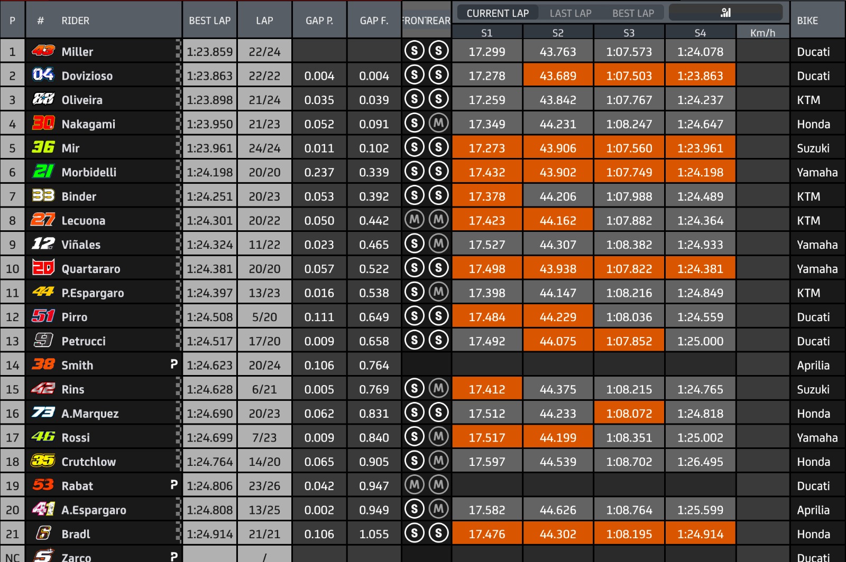846x562 pixels.
Task: Click the S4 sector column header
Action: coord(700,33)
